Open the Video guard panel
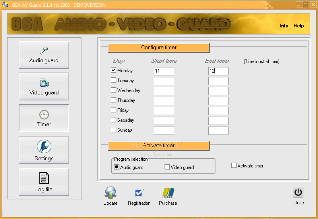Screen dimensions: 318x219 44,86
